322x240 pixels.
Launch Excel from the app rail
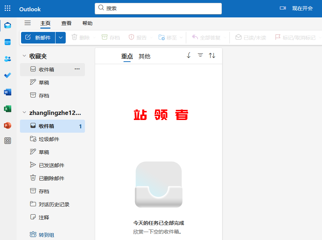click(8, 109)
